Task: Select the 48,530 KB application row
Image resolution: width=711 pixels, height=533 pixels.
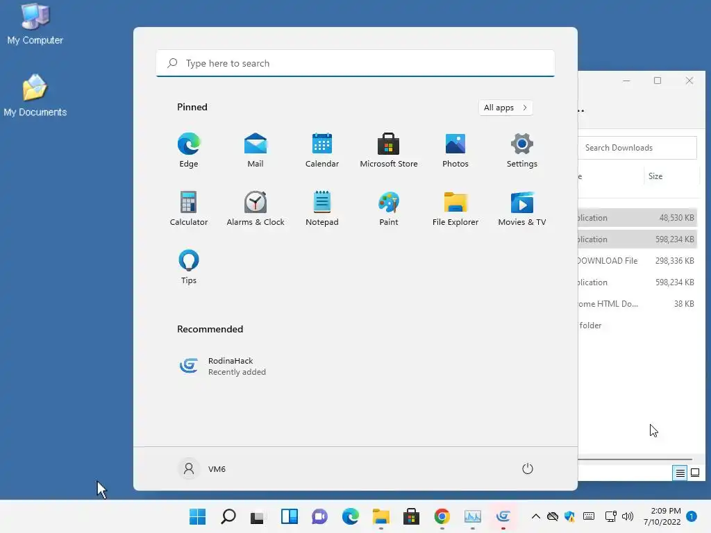Action: pyautogui.click(x=637, y=217)
